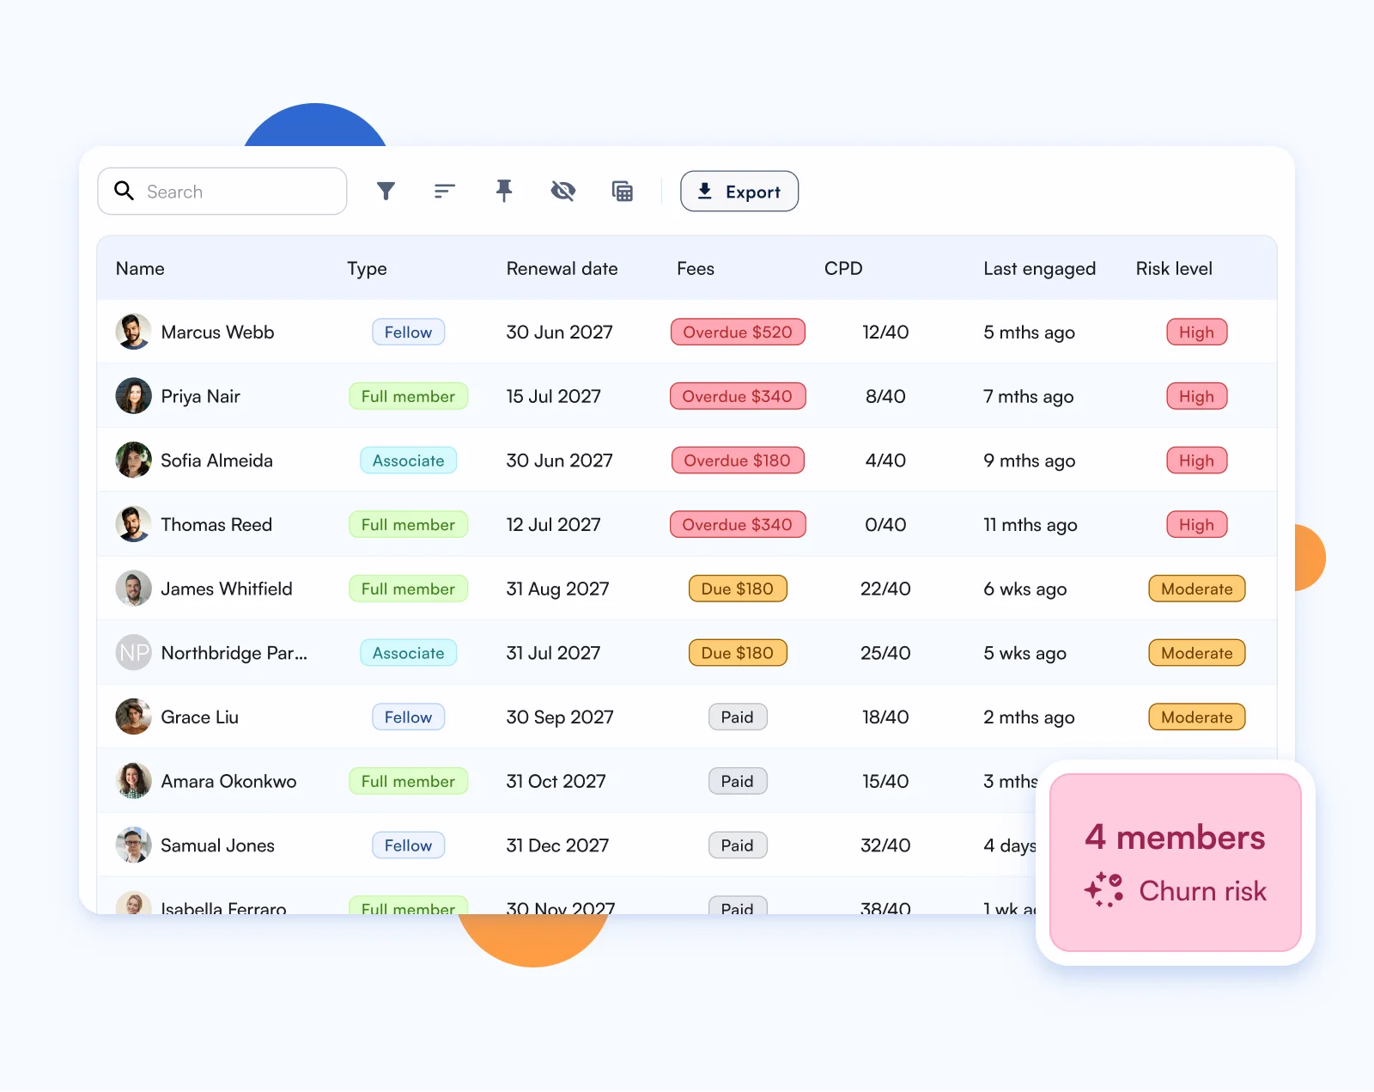Click Paid badge in Samual Jones row

pyautogui.click(x=738, y=845)
